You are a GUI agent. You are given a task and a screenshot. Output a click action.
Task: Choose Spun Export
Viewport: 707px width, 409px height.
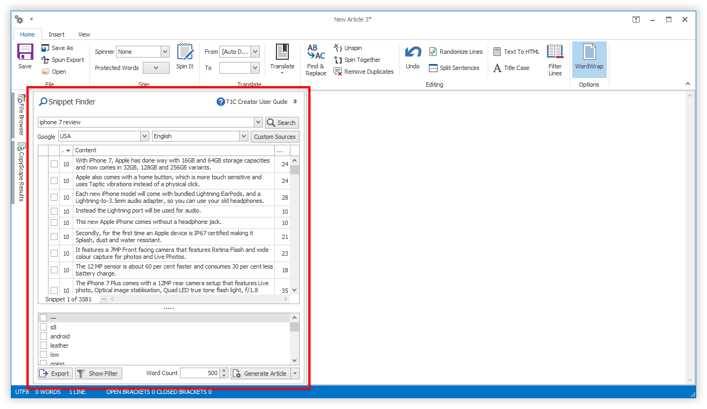pos(63,60)
